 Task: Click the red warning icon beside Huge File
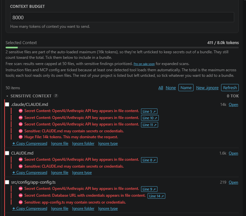[21, 137]
